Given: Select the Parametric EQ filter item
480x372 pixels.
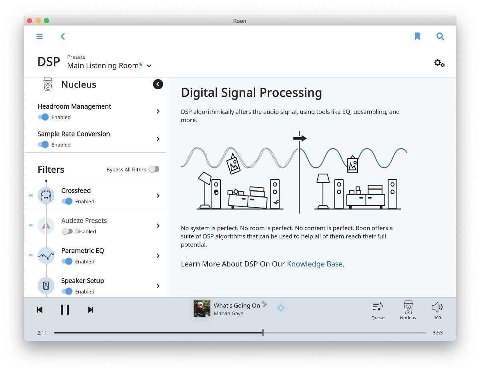Looking at the screenshot, I should [x=82, y=251].
